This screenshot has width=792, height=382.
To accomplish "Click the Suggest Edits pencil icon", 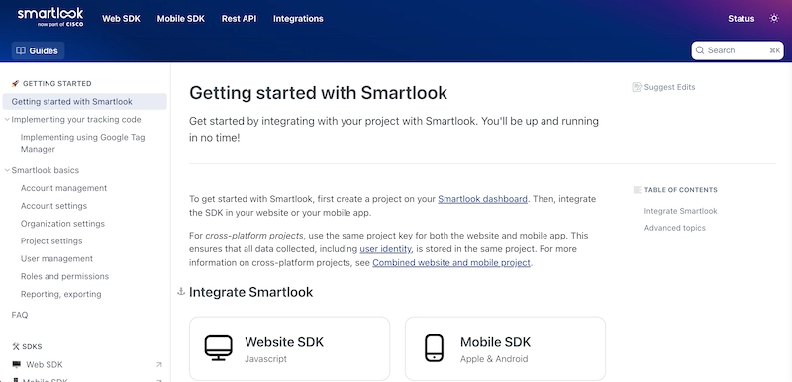I will [637, 87].
